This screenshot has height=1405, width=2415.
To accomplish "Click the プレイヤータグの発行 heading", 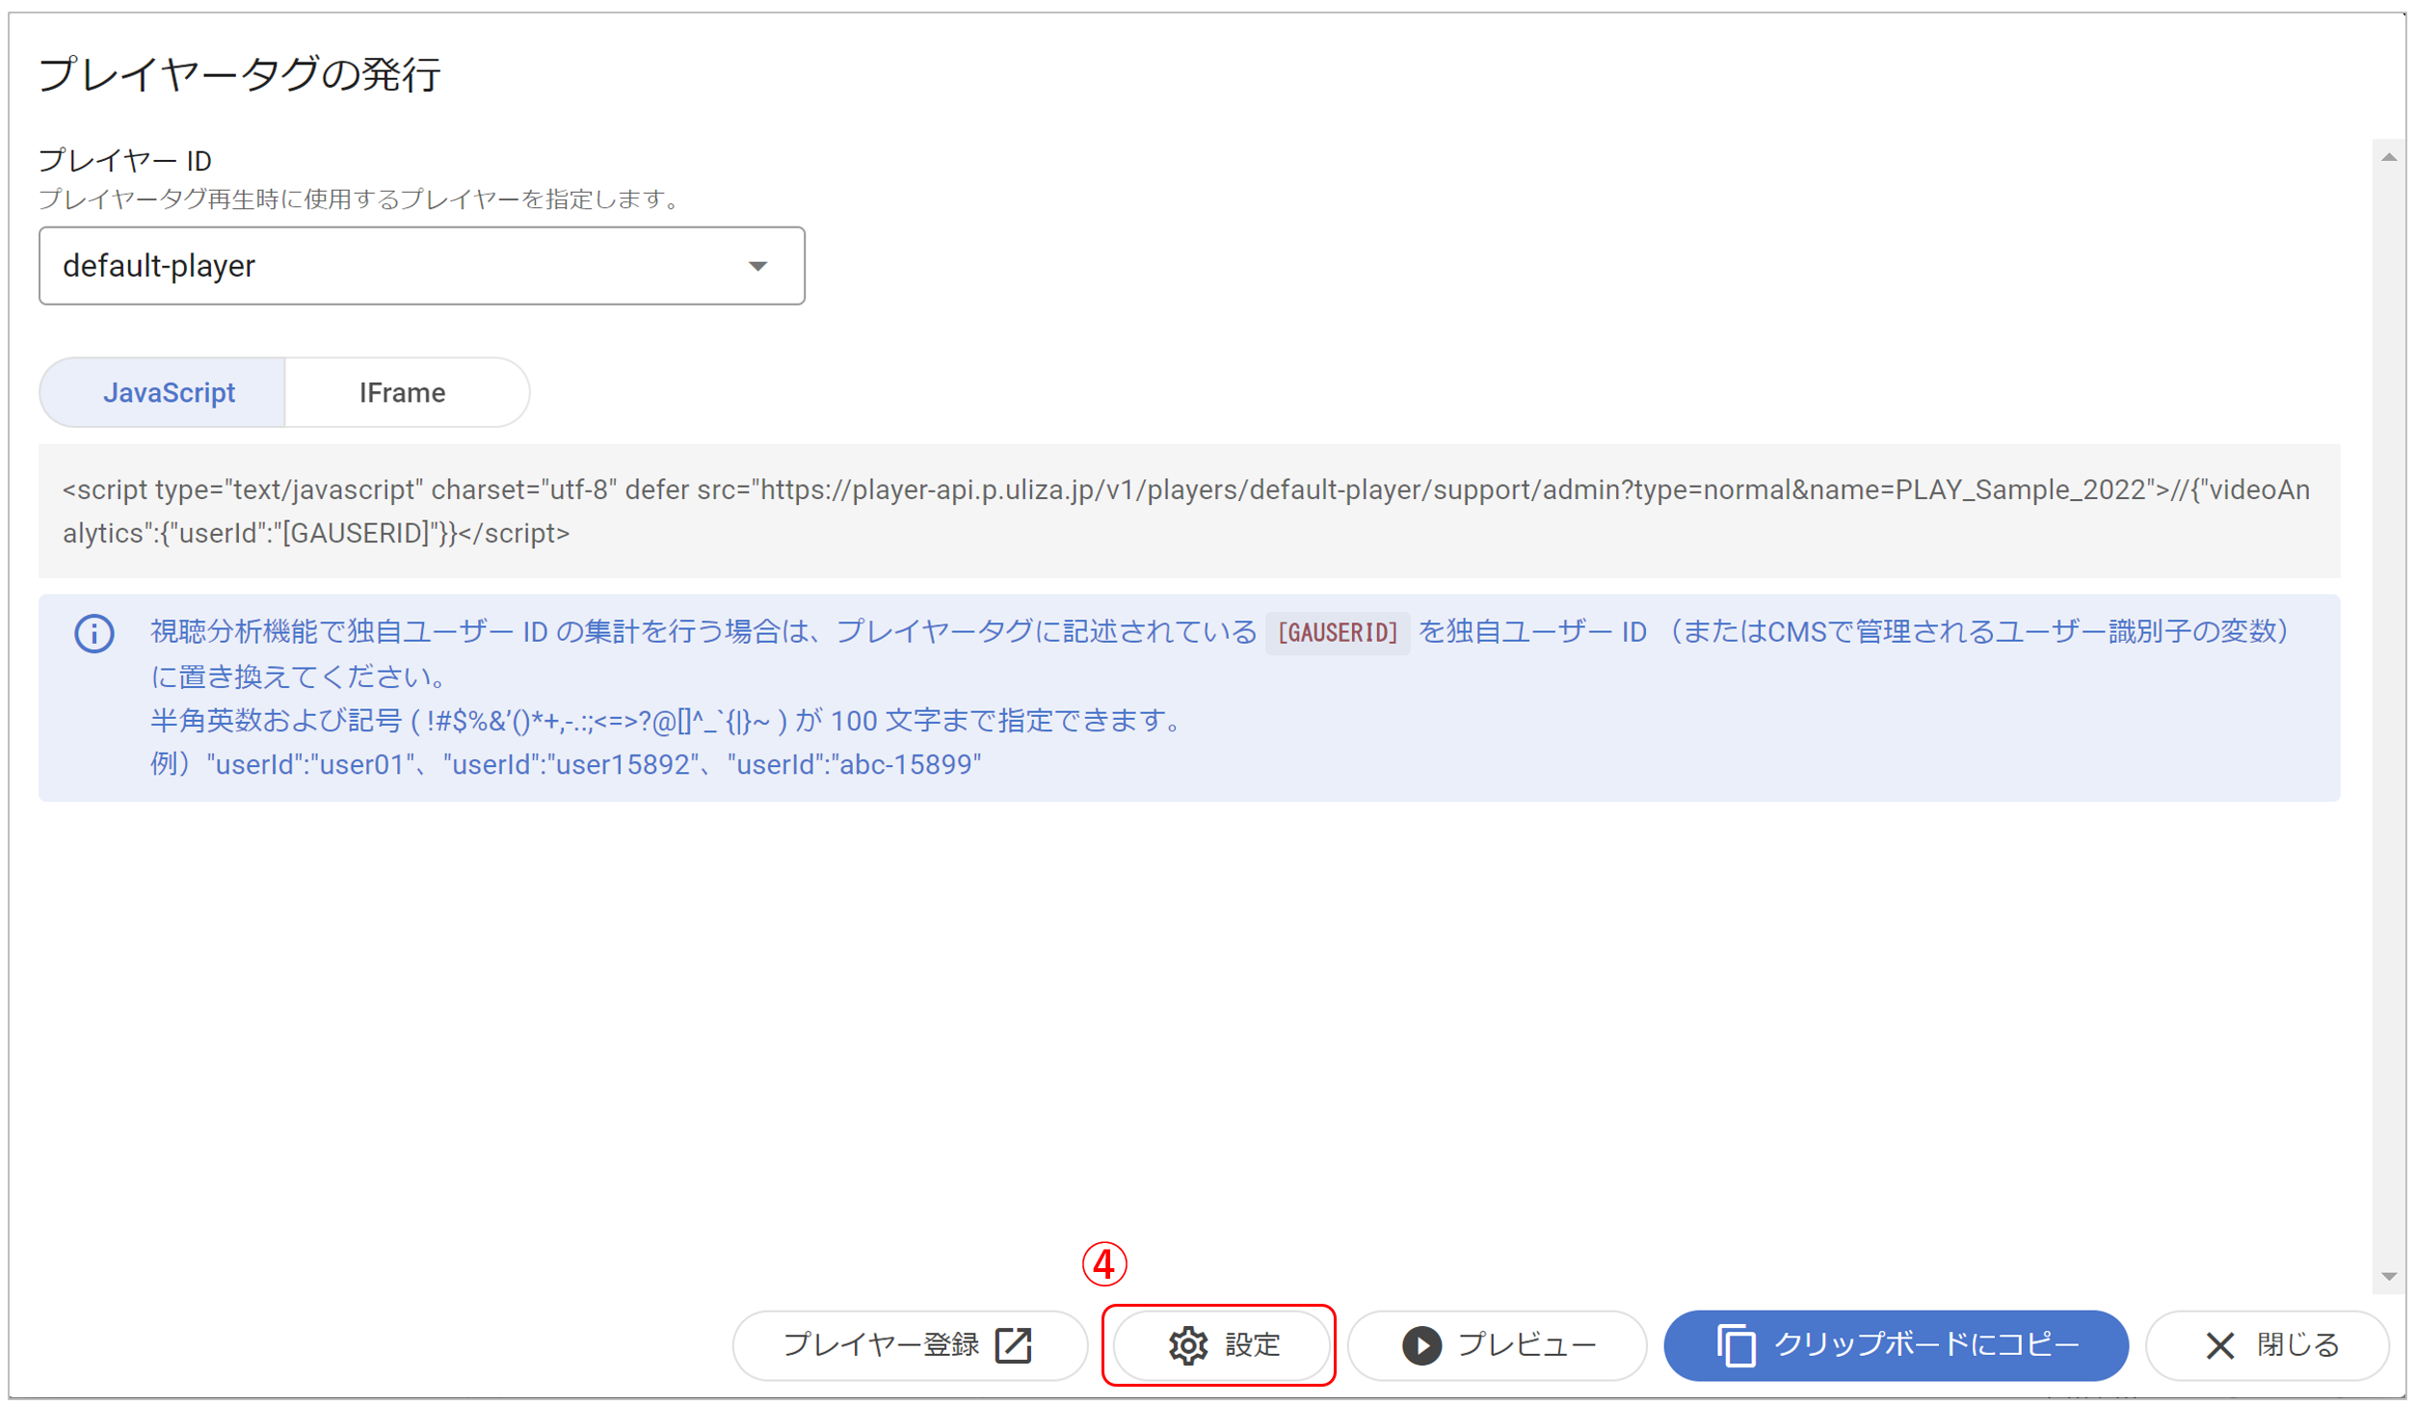I will point(239,74).
